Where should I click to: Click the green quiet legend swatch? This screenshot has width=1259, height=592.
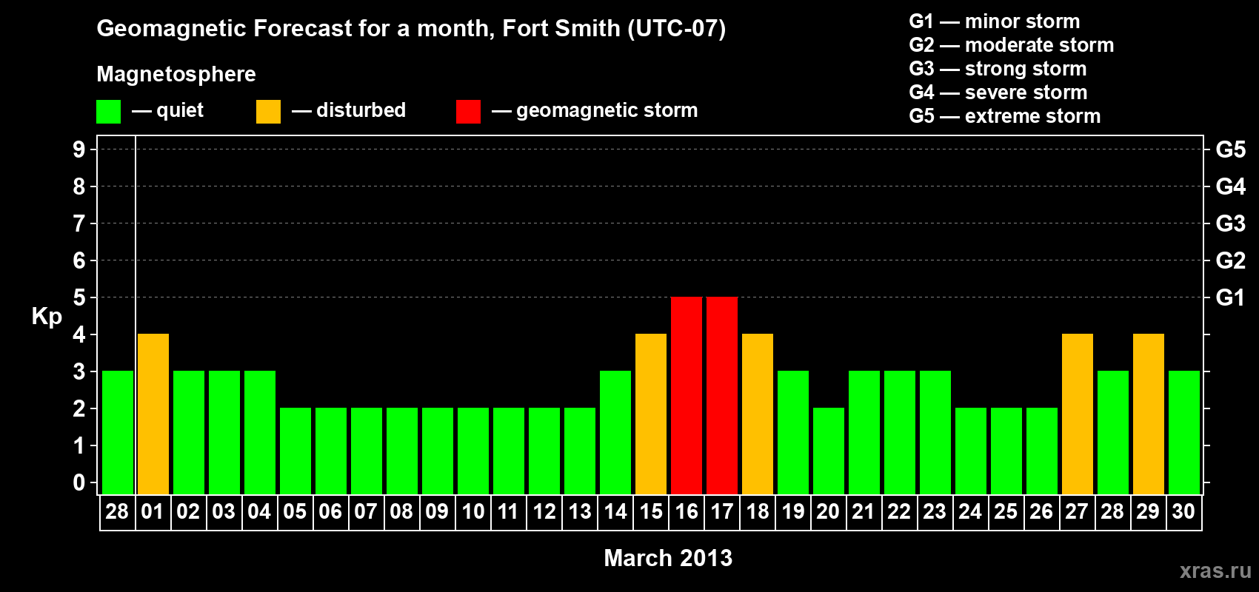tap(108, 112)
